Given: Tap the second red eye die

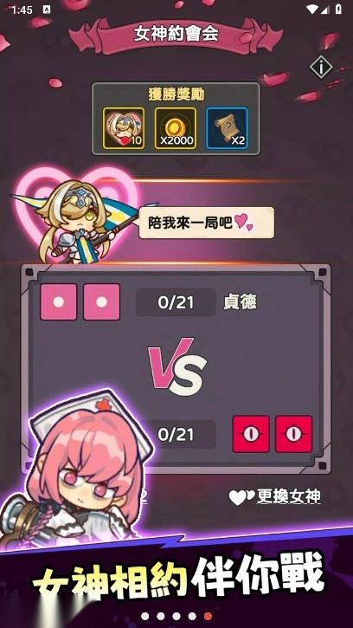Looking at the screenshot, I should pos(294,434).
